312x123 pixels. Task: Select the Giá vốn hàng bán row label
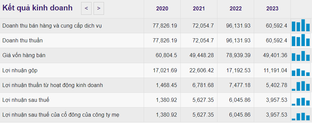click(x=24, y=55)
